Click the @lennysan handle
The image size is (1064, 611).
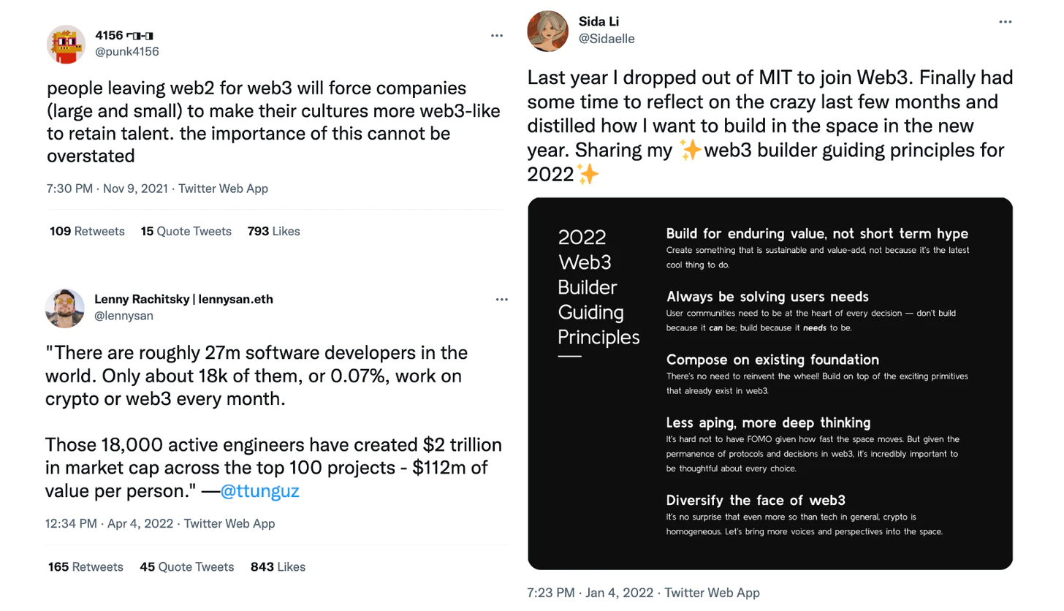pyautogui.click(x=123, y=316)
